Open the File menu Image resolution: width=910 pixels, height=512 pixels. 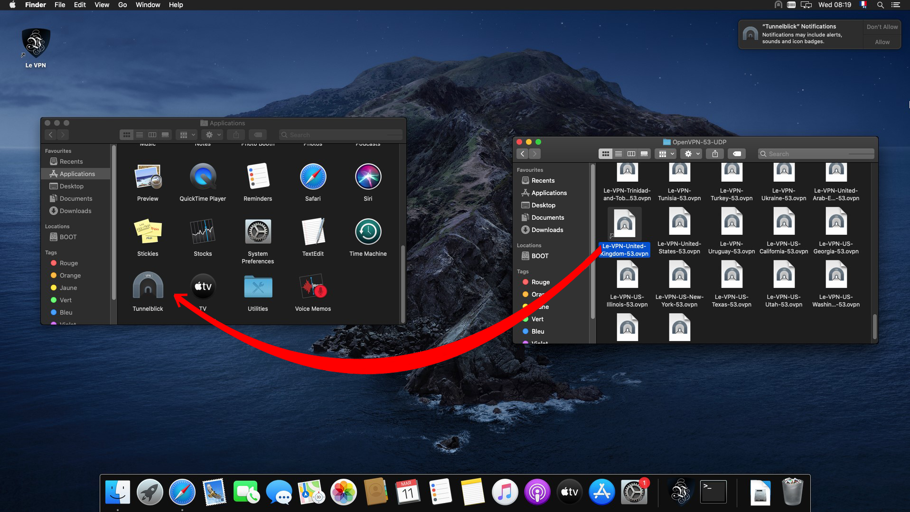pos(60,5)
